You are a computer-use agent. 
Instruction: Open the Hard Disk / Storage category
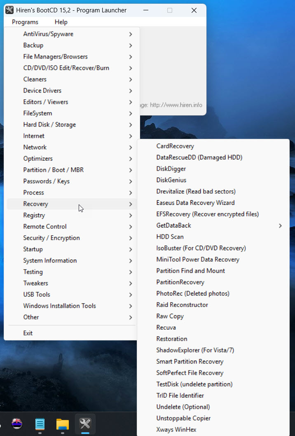pos(49,124)
